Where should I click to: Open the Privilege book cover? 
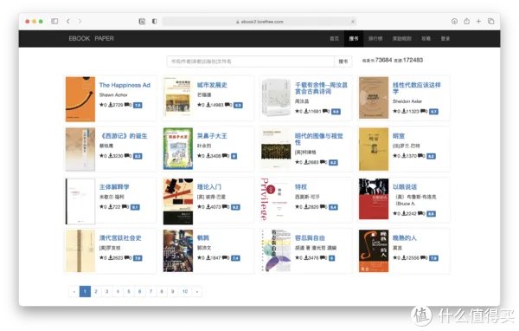pos(276,199)
